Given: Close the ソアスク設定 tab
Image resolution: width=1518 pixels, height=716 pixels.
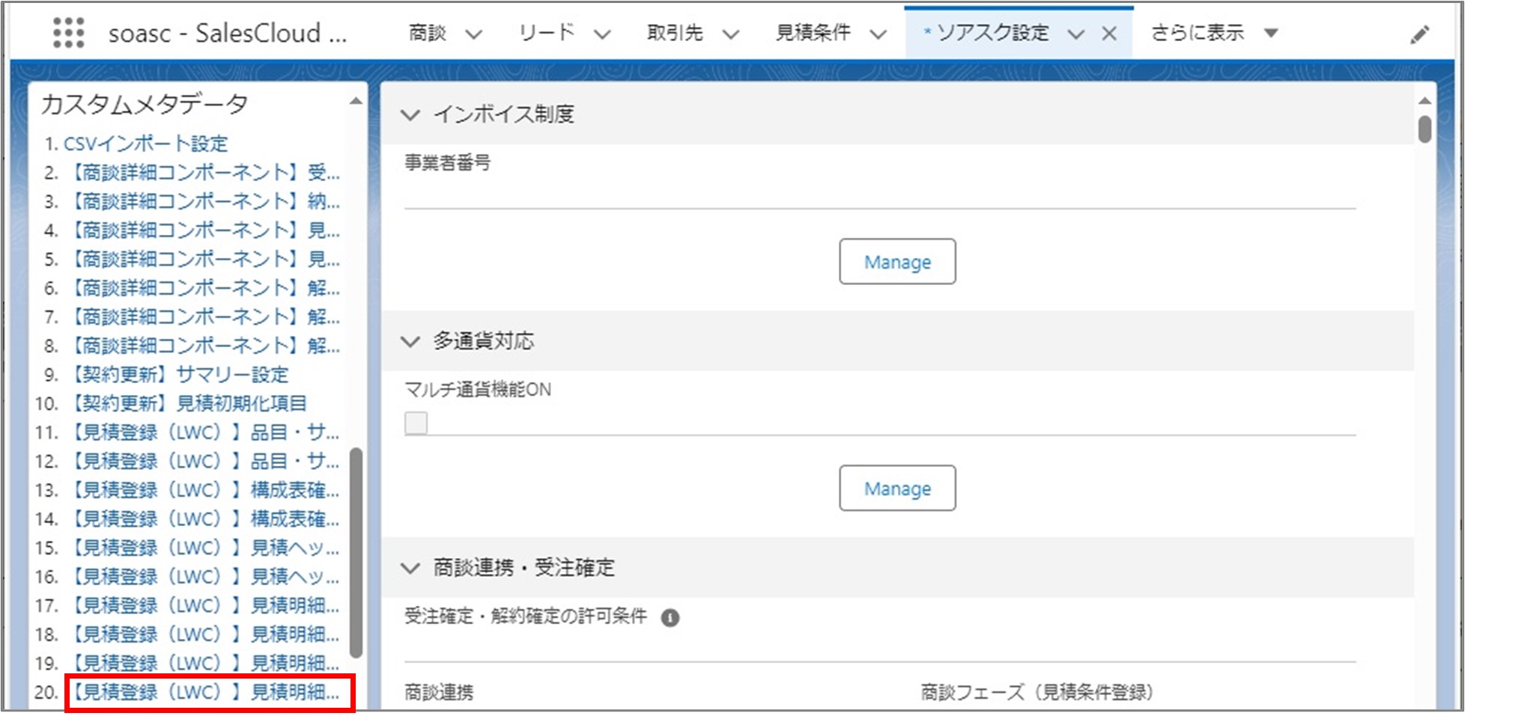Looking at the screenshot, I should (x=1109, y=34).
